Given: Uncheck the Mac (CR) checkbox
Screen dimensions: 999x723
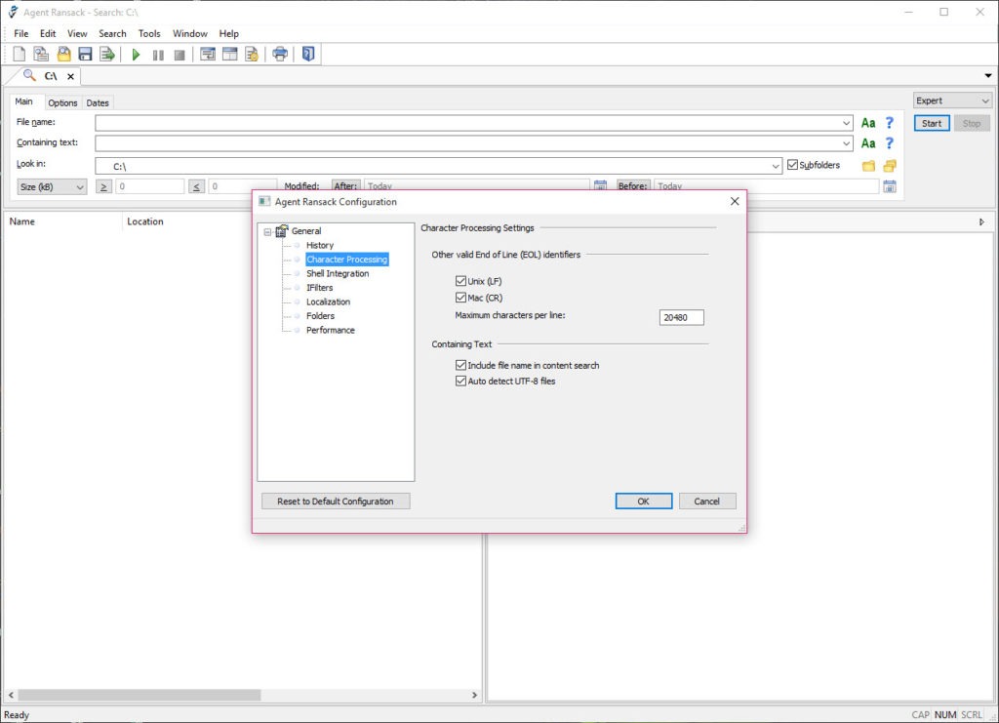Looking at the screenshot, I should 460,298.
